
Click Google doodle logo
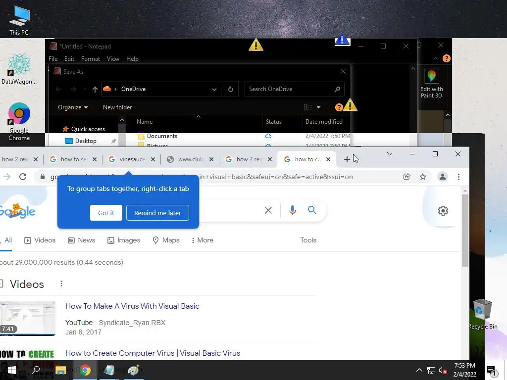click(x=17, y=211)
